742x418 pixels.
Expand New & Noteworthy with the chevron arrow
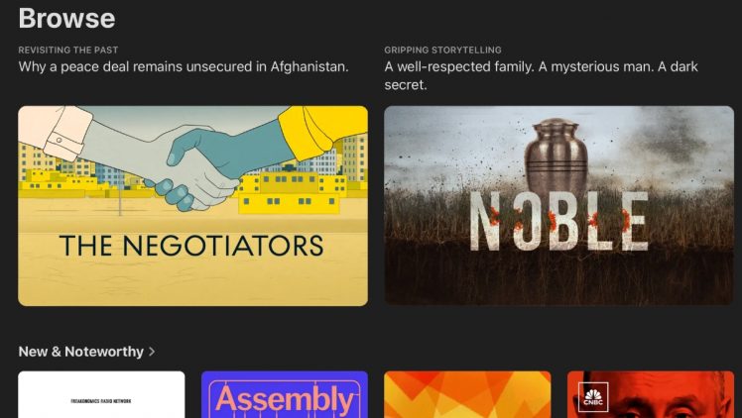click(x=152, y=352)
